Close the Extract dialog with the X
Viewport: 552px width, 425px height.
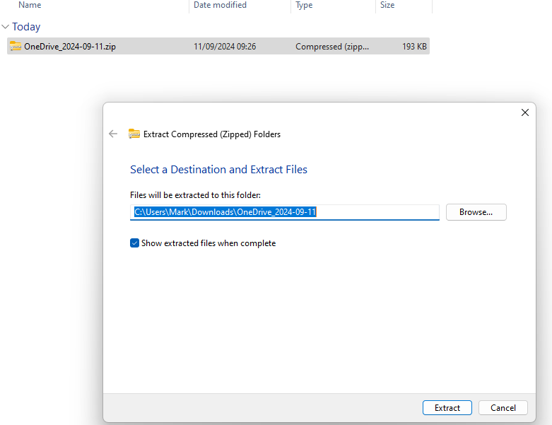[525, 112]
